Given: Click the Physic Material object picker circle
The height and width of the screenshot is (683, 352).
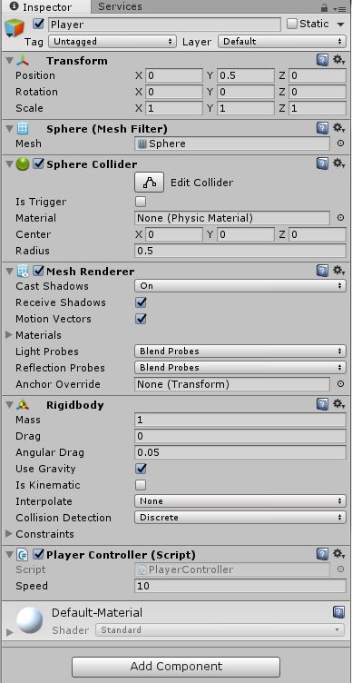Looking at the screenshot, I should click(x=341, y=217).
